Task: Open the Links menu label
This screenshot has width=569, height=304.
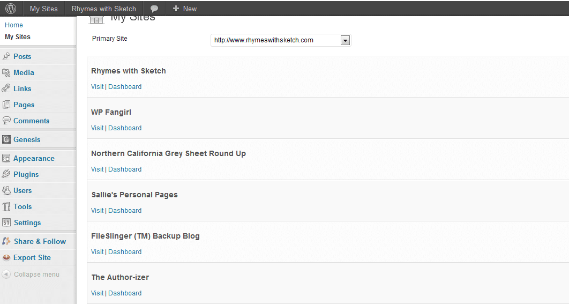Action: tap(22, 88)
